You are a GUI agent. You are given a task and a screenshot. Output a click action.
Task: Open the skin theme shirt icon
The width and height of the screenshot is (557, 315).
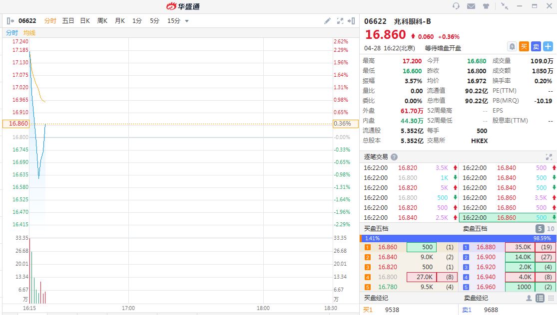pyautogui.click(x=487, y=6)
